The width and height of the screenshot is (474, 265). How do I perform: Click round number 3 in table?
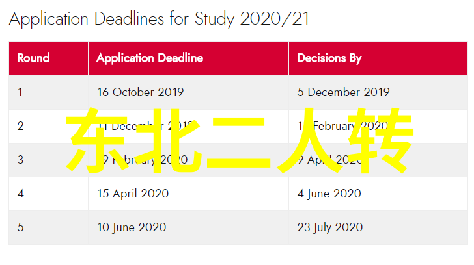[20, 160]
